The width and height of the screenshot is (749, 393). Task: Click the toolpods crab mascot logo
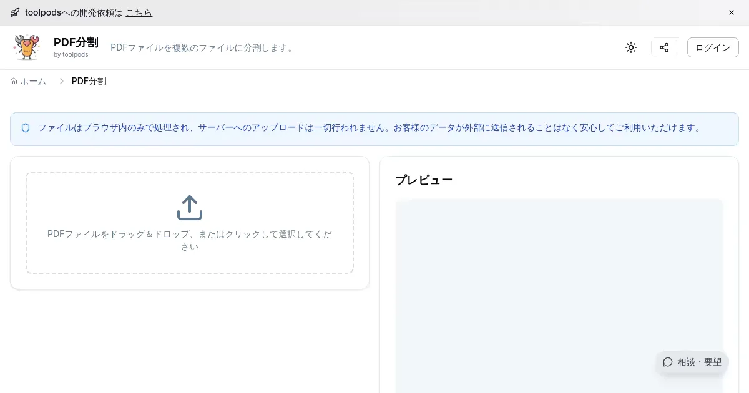click(27, 47)
